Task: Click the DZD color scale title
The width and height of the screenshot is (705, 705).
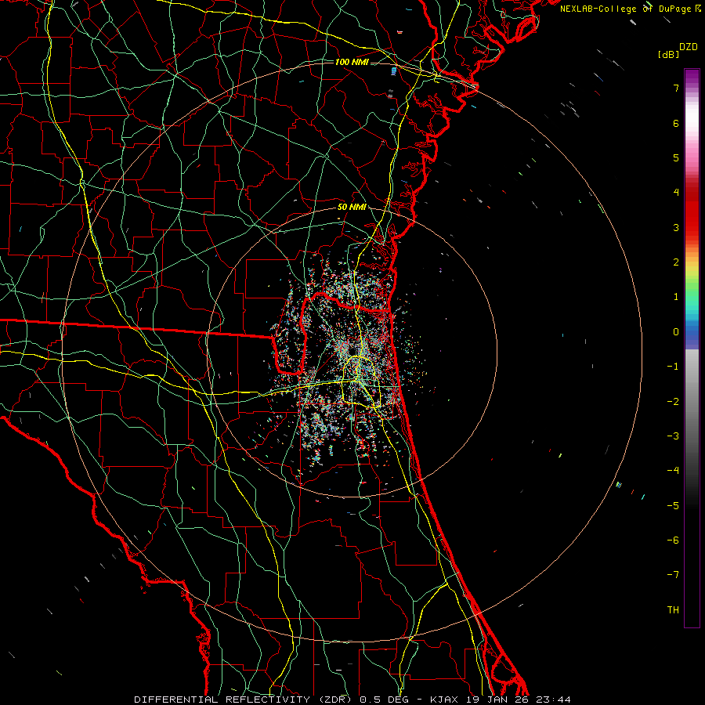Action: click(x=689, y=47)
